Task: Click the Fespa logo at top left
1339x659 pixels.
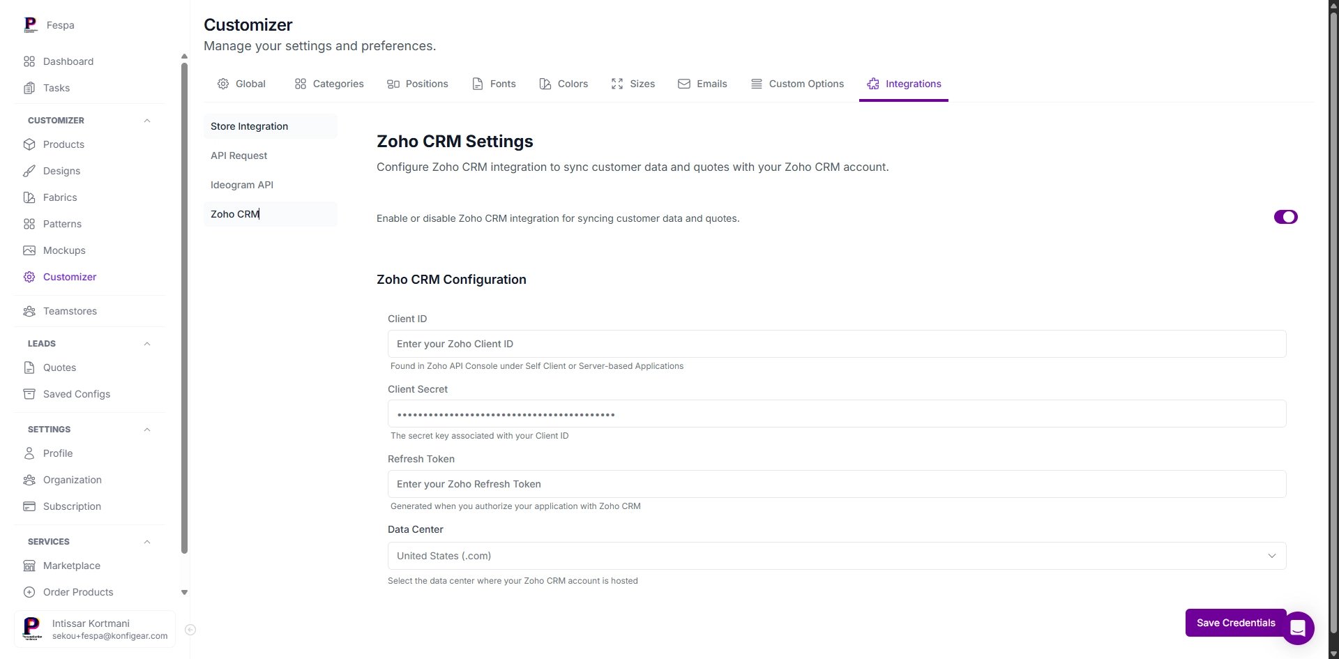Action: [49, 24]
